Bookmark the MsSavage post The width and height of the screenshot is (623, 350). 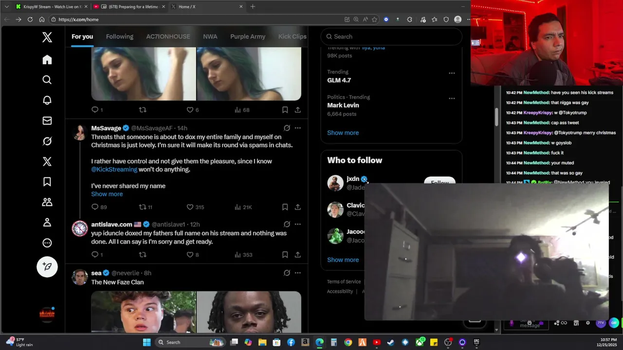click(x=285, y=207)
